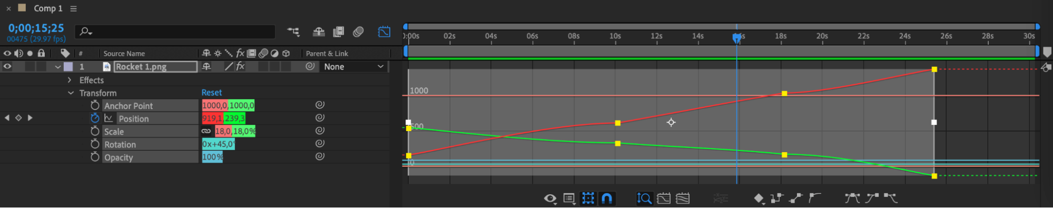Select the Comp 1 tab
Image resolution: width=1053 pixels, height=208 pixels.
pos(48,8)
